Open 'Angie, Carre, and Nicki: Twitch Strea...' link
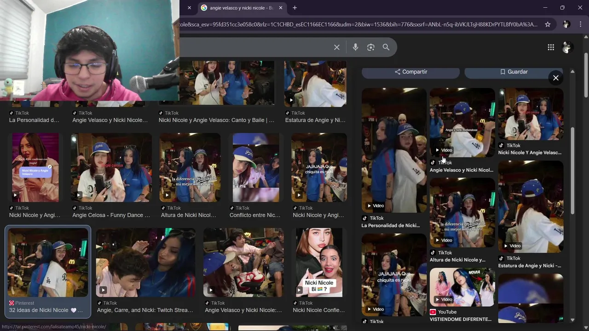 coord(145,310)
